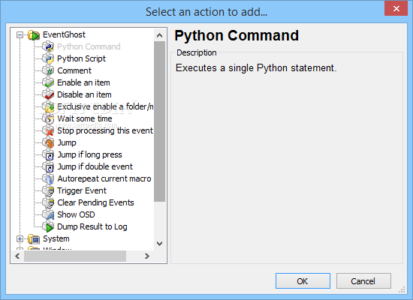This screenshot has width=413, height=300.
Task: Click the Exclusive enable folder icon
Action: 48,106
